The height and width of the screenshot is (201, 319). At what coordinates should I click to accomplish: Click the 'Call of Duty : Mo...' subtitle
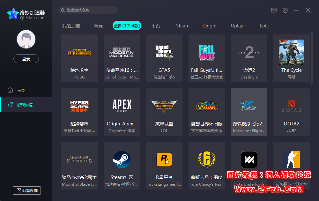[x=122, y=77]
